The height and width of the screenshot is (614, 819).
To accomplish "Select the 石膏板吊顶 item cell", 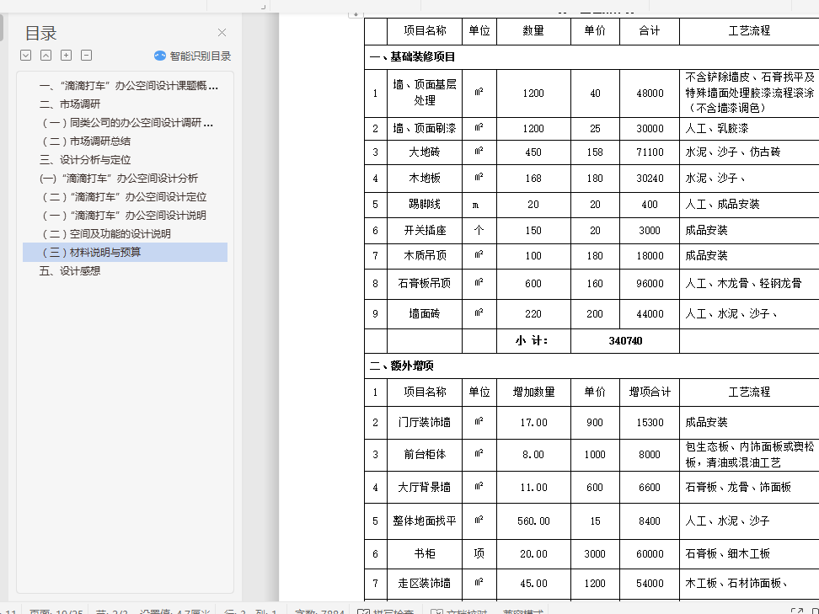I will point(425,284).
